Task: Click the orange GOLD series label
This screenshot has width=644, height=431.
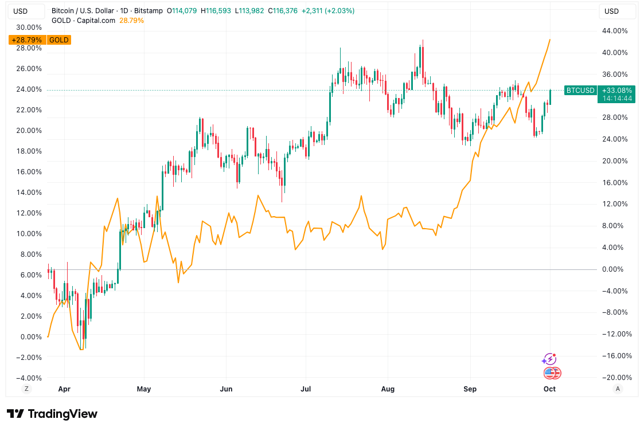Action: [59, 40]
